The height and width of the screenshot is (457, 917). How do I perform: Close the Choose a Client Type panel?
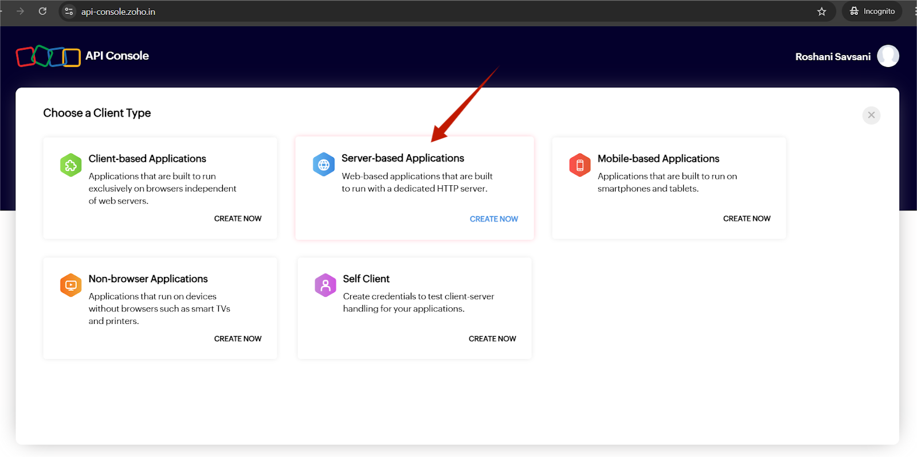[871, 115]
